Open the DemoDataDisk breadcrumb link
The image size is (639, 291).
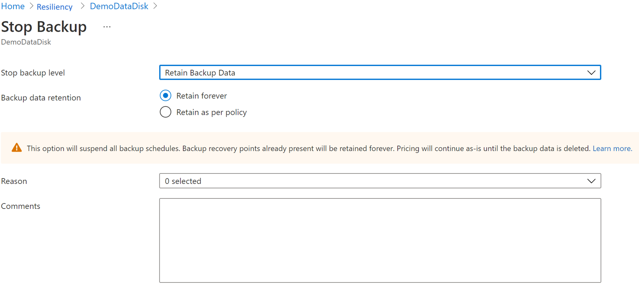[119, 6]
